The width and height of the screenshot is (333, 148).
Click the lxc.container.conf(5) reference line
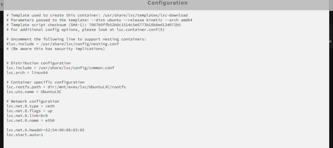click(86, 30)
